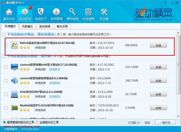Click the Ralink雷凌无线USB网卡驱动 title
Image resolution: width=181 pixels, height=132 pixels.
(x=47, y=43)
